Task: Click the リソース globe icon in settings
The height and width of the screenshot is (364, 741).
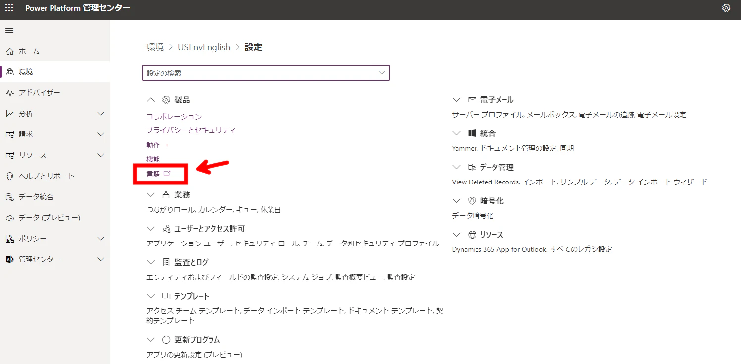Action: [472, 235]
